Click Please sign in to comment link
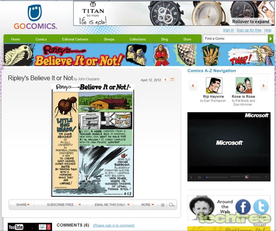 point(114,225)
